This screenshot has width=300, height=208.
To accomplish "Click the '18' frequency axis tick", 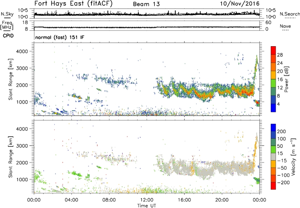I will point(25,23).
